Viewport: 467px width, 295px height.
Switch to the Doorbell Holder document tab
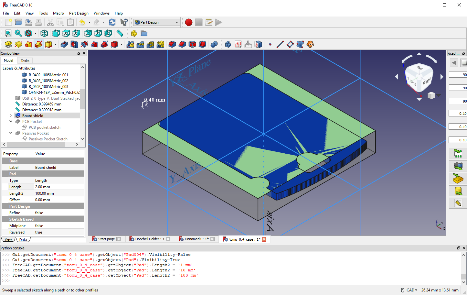149,239
